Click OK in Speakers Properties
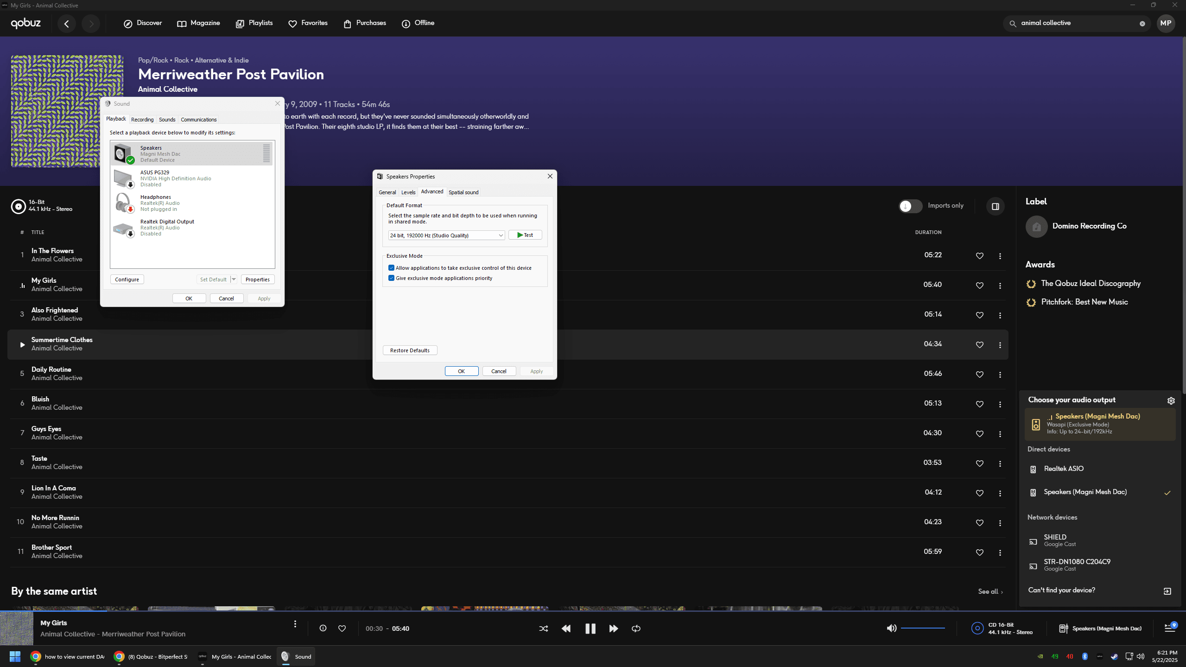This screenshot has width=1186, height=667. (462, 371)
